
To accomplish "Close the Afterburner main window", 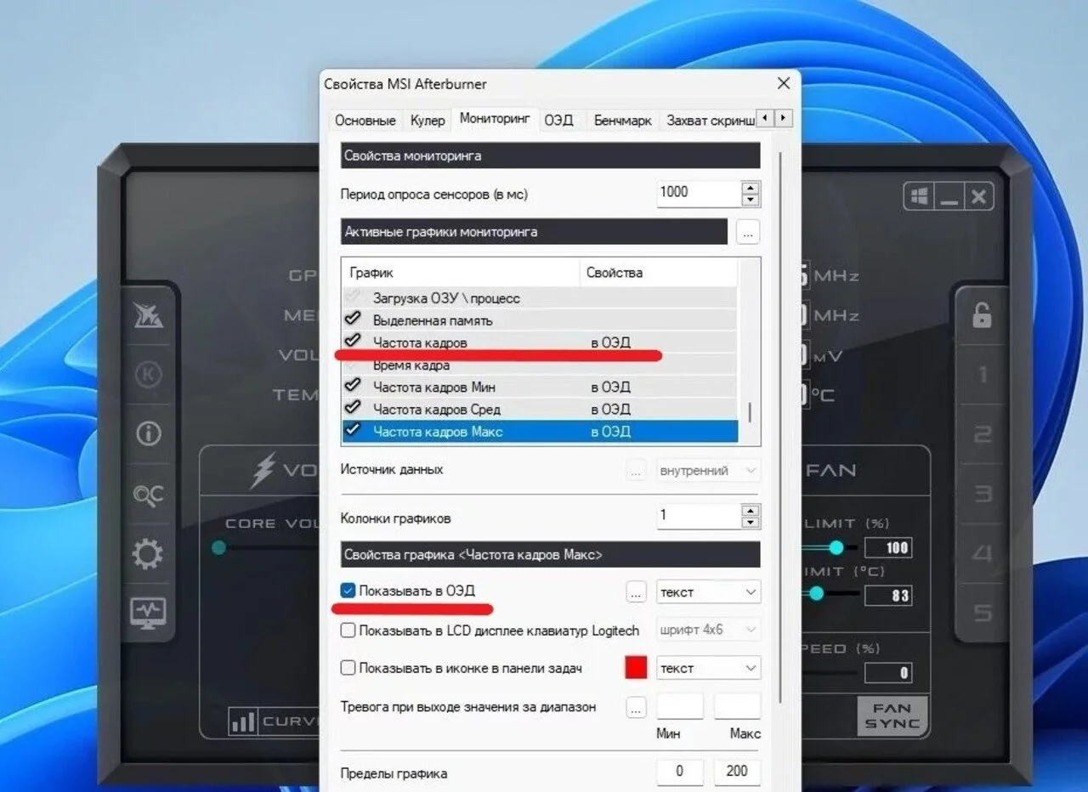I will 978,197.
